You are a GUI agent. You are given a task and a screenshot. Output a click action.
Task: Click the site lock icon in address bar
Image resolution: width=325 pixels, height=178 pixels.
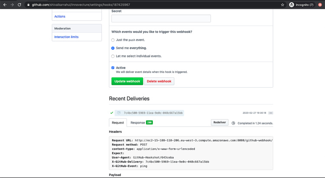click(28, 5)
